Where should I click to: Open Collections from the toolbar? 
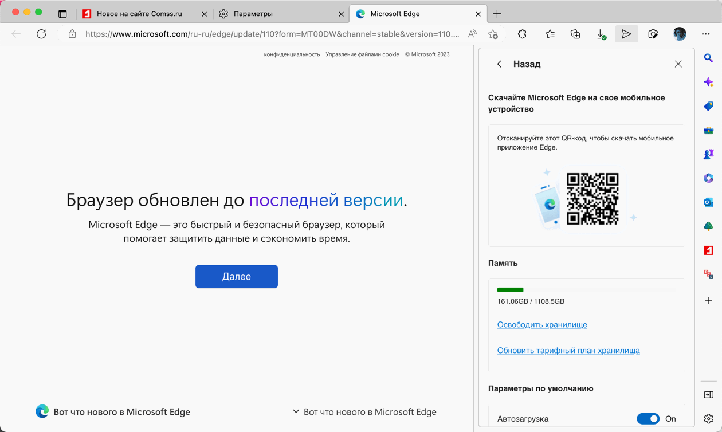point(576,34)
